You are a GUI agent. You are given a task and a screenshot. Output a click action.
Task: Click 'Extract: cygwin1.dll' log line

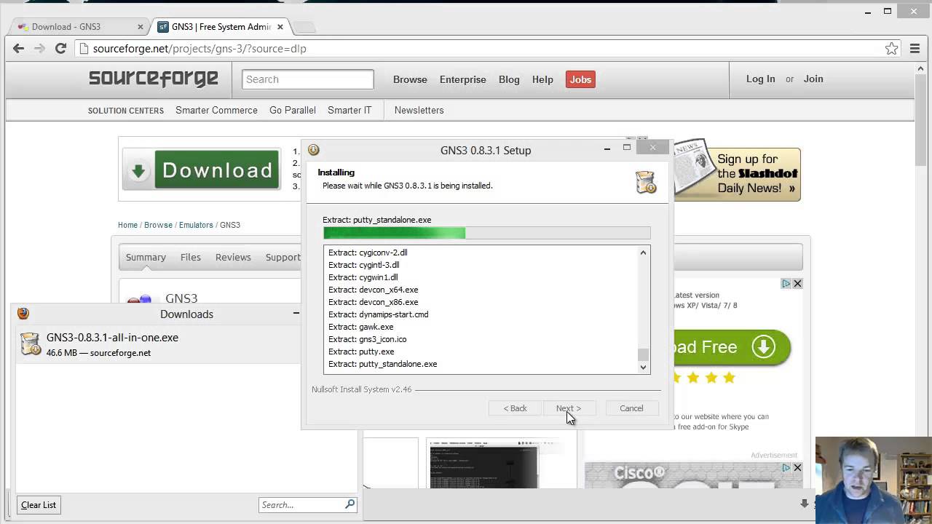(x=363, y=277)
